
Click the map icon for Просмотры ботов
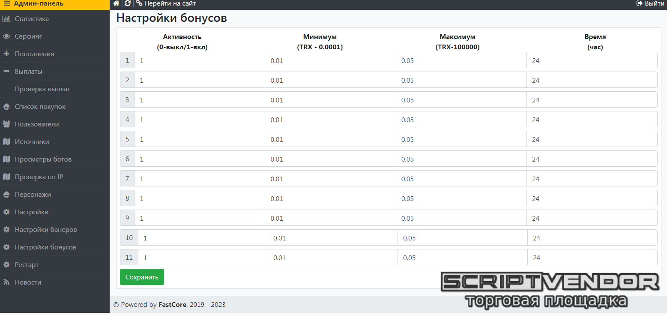pos(6,159)
